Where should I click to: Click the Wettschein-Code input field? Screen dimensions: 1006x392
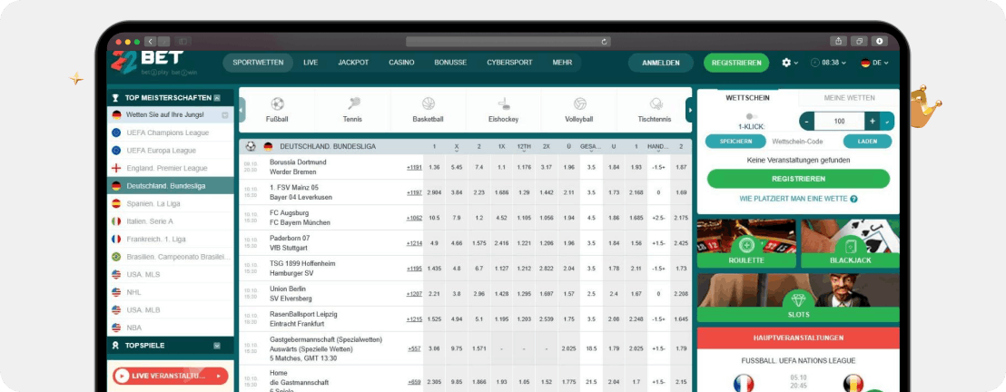(804, 142)
